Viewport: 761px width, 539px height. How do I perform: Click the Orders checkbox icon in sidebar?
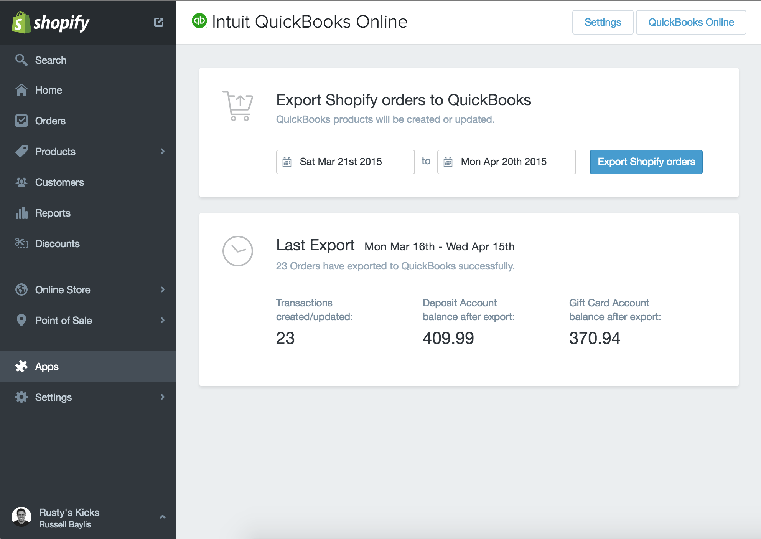(x=21, y=121)
